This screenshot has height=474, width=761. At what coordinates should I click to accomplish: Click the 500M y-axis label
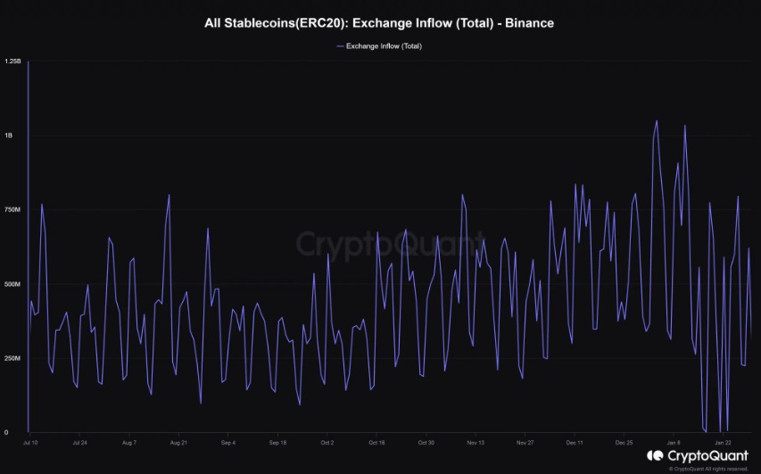click(12, 284)
